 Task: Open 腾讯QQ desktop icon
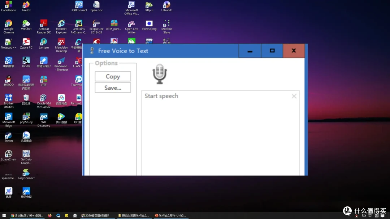tap(9, 81)
